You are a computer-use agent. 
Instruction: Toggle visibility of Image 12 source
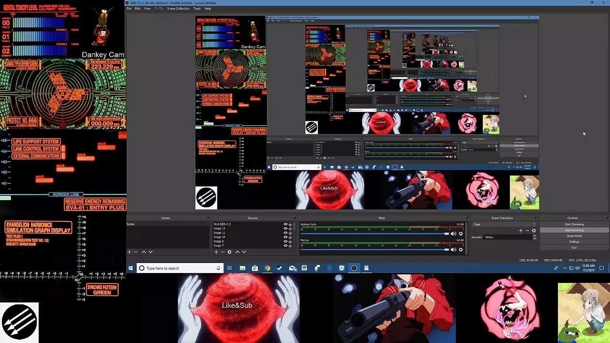click(x=285, y=229)
